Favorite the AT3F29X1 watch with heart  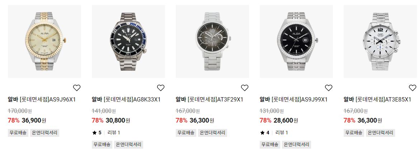click(245, 88)
